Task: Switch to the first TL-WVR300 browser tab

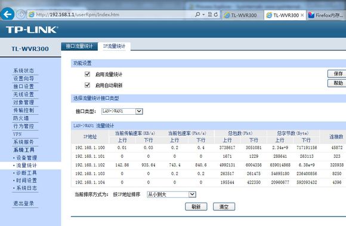Action: 243,16
